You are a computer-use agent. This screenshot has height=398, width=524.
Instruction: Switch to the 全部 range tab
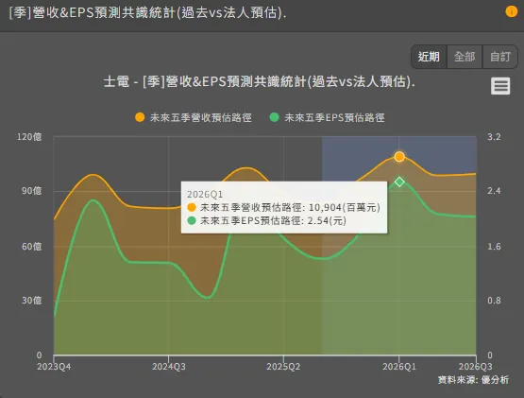pos(465,57)
